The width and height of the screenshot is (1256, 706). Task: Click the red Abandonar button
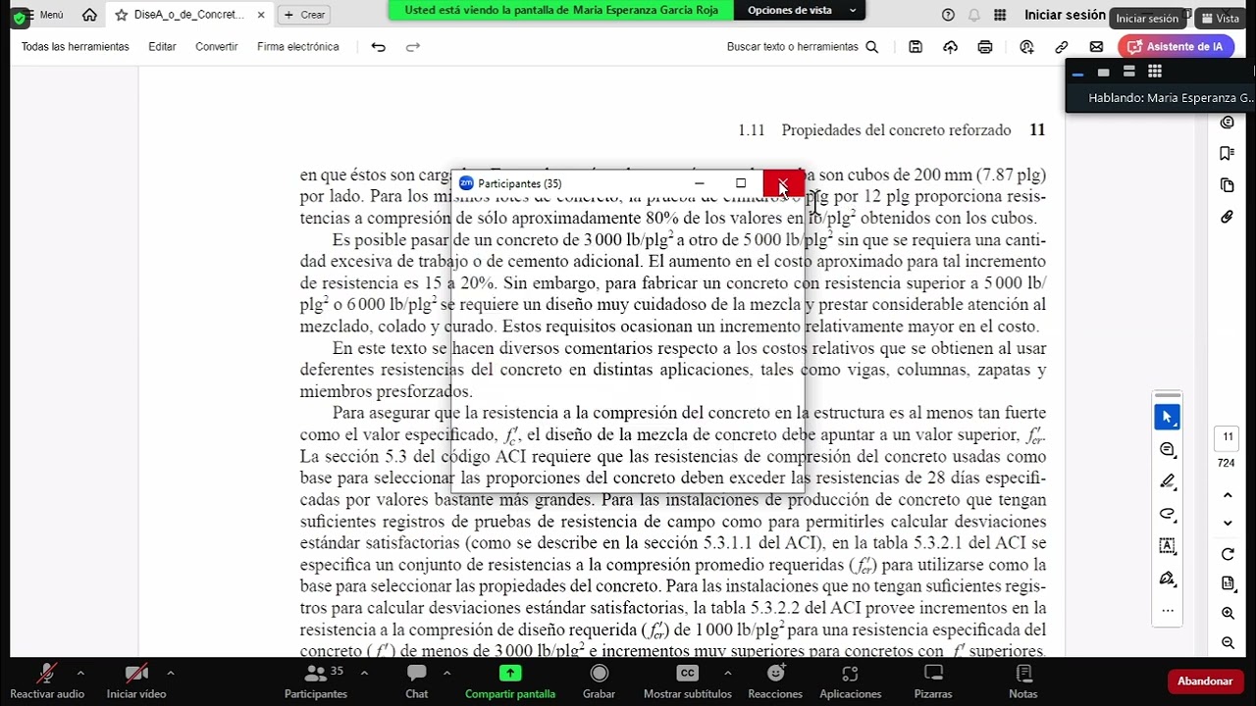coord(1205,681)
